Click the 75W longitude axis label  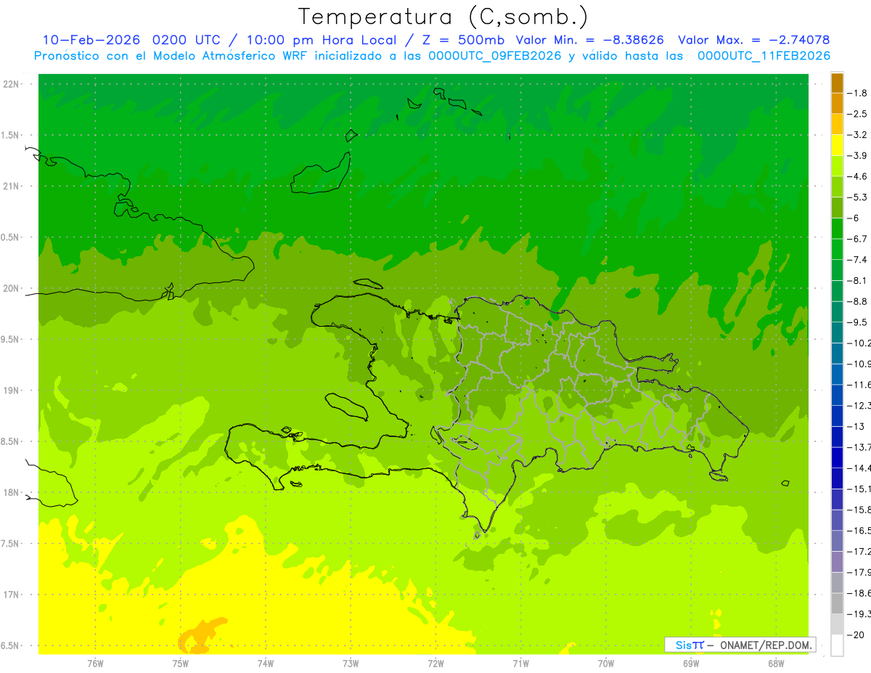coord(180,664)
